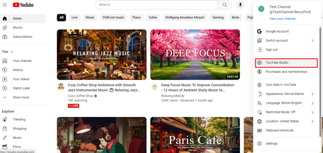Click the 18K watching text
Image resolution: width=323 pixels, height=153 pixels.
point(78,101)
